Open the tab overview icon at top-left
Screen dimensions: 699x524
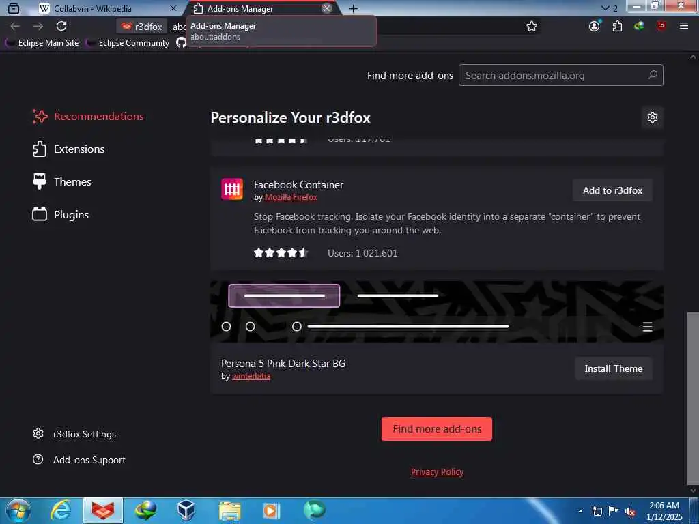point(14,8)
